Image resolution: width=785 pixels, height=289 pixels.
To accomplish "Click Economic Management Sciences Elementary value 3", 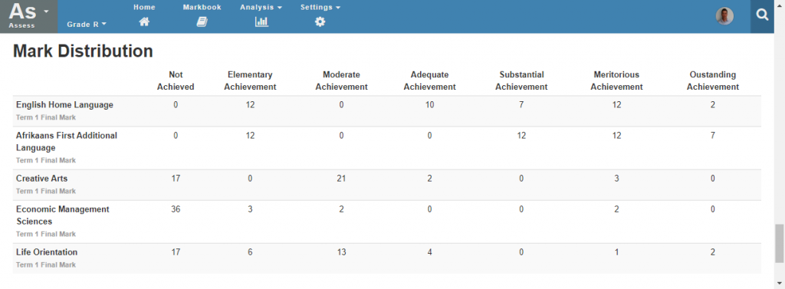I will pyautogui.click(x=250, y=209).
